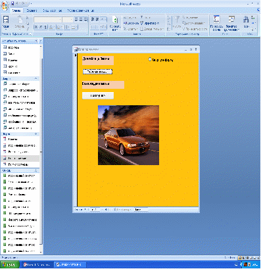Image resolution: width=261 pixels, height=269 pixels.
Task: Toggle Underline formatting in font group
Action: [x=45, y=27]
